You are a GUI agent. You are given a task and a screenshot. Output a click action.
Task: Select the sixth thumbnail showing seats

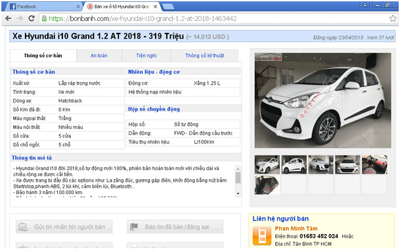(x=267, y=185)
